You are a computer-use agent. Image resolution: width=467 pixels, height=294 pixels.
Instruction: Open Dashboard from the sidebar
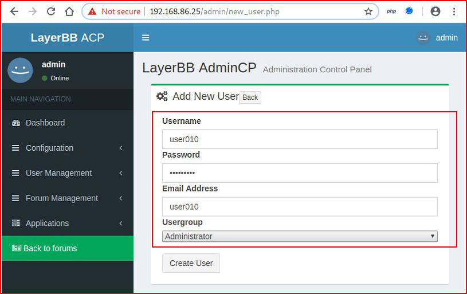click(x=68, y=123)
